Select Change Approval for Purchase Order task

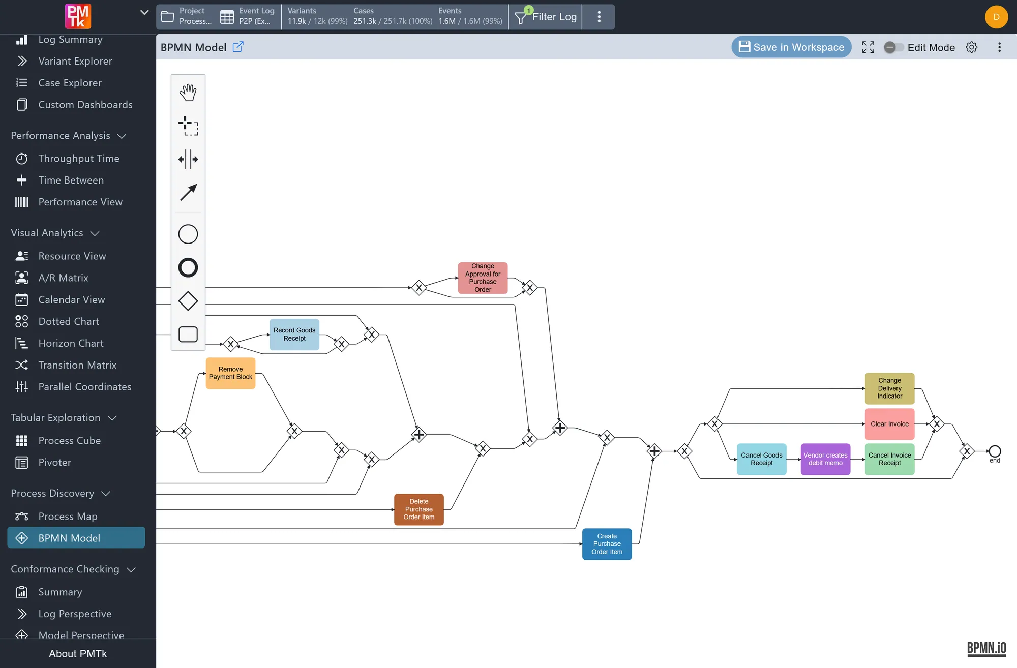tap(483, 278)
